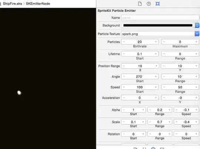Increase Position Range Y with the plus

pos(196,66)
